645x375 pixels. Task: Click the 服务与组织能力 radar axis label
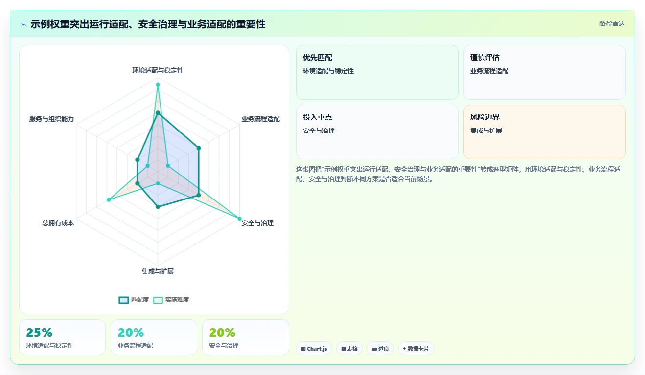coord(52,119)
